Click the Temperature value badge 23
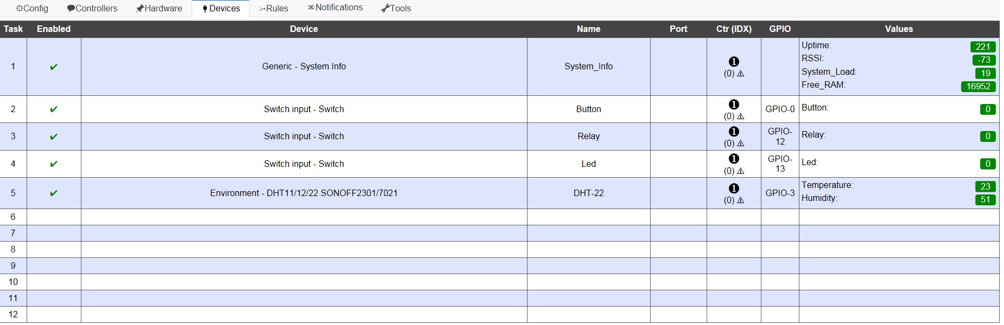 (x=985, y=186)
